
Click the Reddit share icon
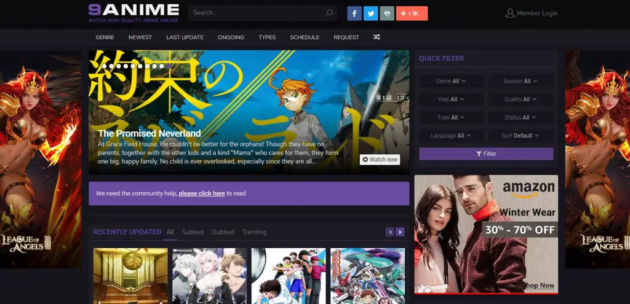[387, 14]
